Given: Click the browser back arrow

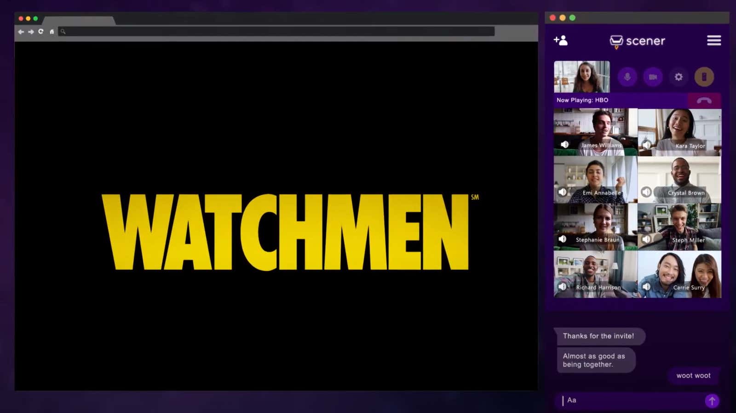Looking at the screenshot, I should click(21, 32).
